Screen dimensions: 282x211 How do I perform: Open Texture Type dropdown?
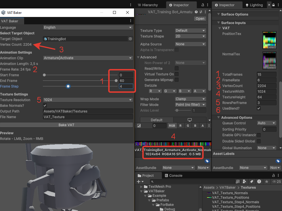point(191,31)
